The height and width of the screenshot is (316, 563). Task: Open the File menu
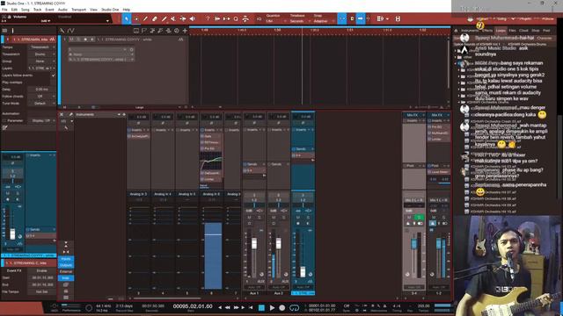pos(4,10)
